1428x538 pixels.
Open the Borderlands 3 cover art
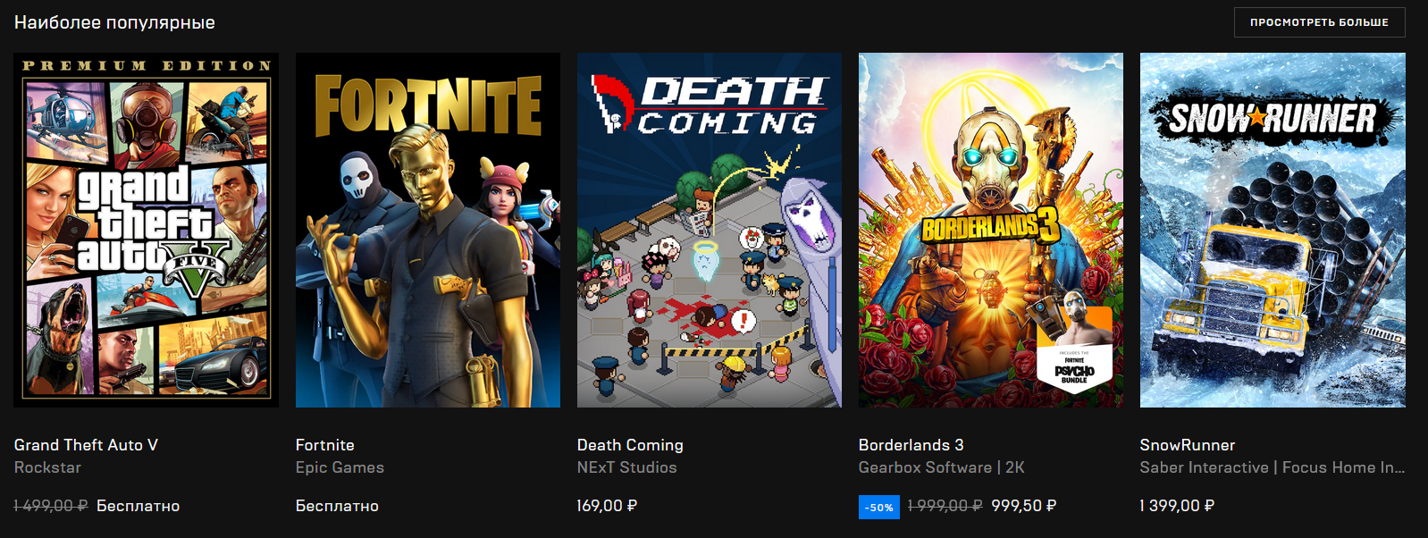click(x=991, y=230)
